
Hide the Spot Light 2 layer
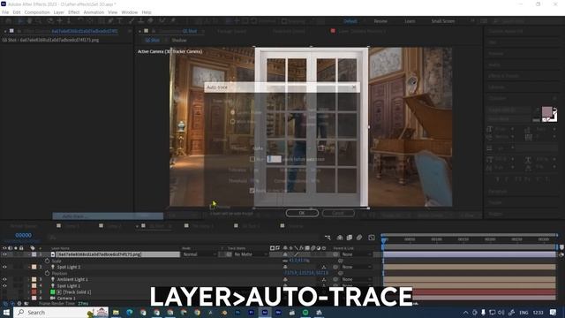click(x=4, y=267)
